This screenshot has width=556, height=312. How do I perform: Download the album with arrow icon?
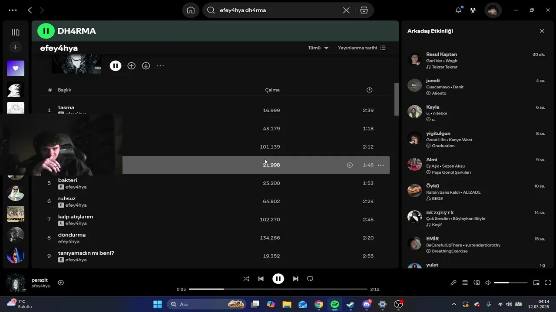click(x=146, y=66)
